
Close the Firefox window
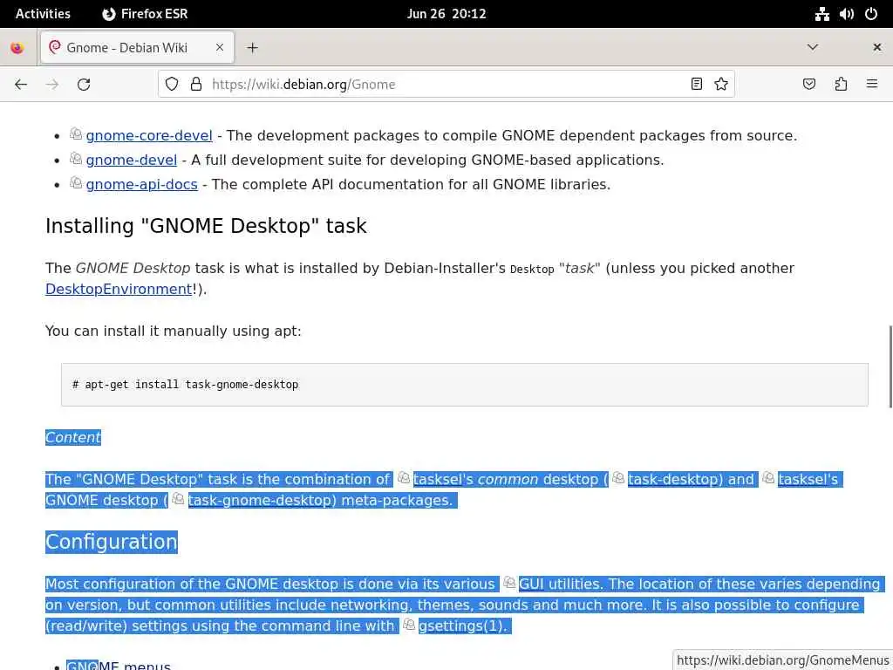click(877, 47)
